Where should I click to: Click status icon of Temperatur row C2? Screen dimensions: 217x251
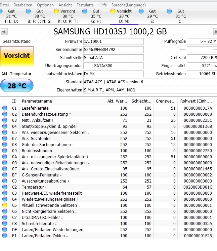tap(5, 187)
